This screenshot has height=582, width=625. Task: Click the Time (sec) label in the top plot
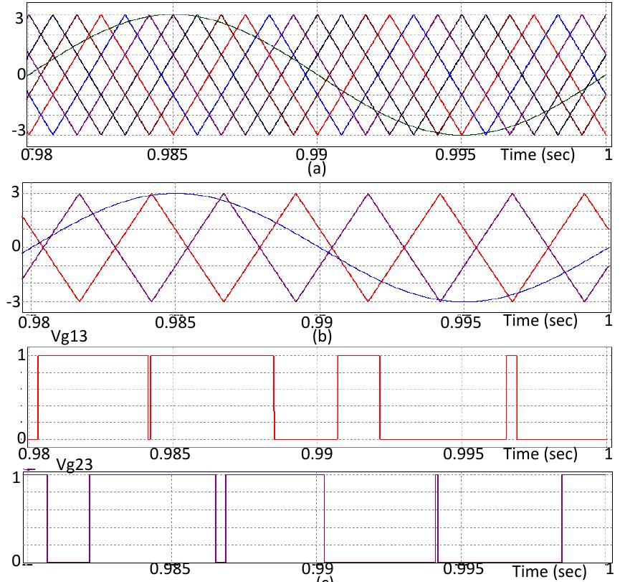538,154
